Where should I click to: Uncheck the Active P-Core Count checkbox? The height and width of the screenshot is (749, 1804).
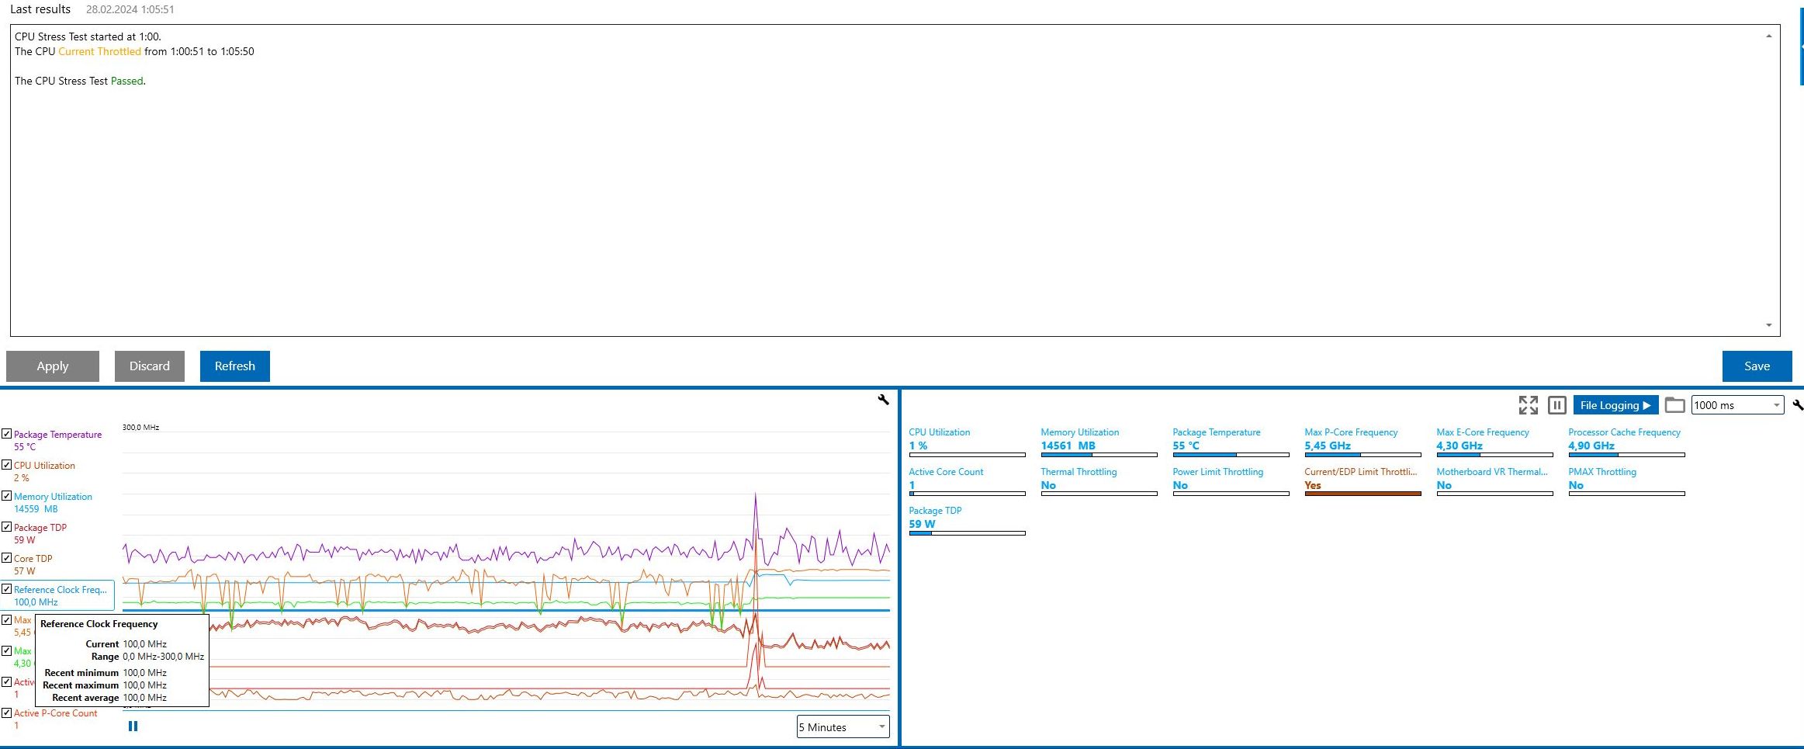[6, 713]
